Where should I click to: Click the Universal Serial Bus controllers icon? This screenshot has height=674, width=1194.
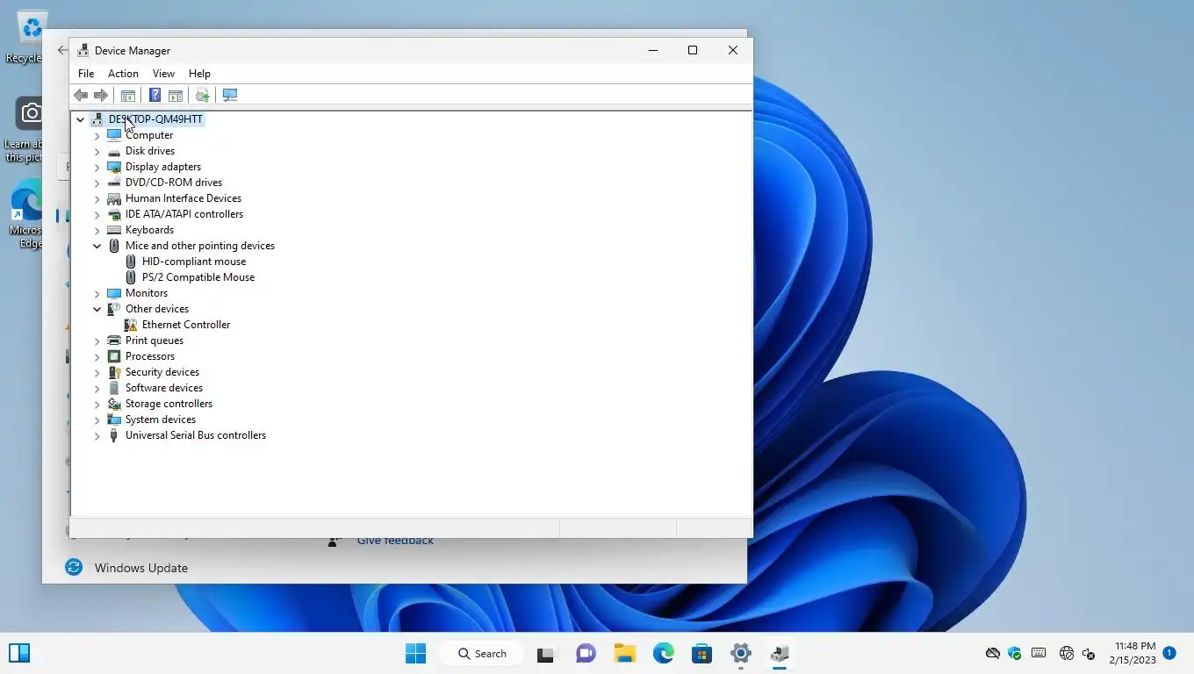[x=114, y=435]
